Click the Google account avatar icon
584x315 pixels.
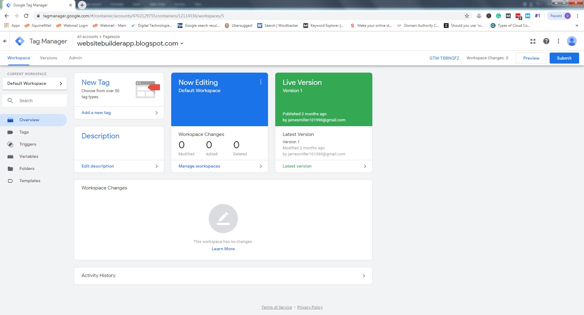click(572, 41)
